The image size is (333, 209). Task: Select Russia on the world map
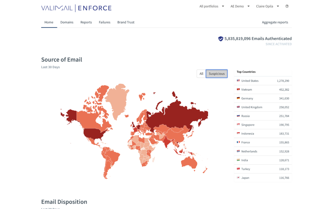click(x=176, y=115)
